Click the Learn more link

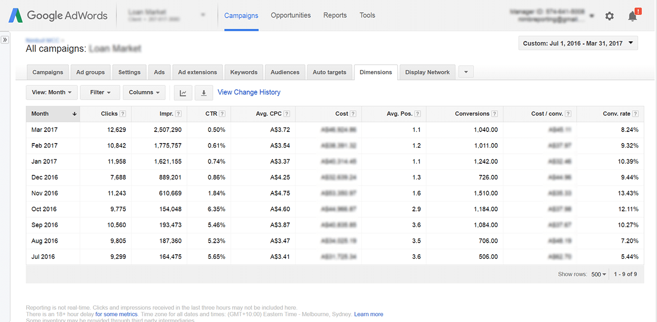368,314
